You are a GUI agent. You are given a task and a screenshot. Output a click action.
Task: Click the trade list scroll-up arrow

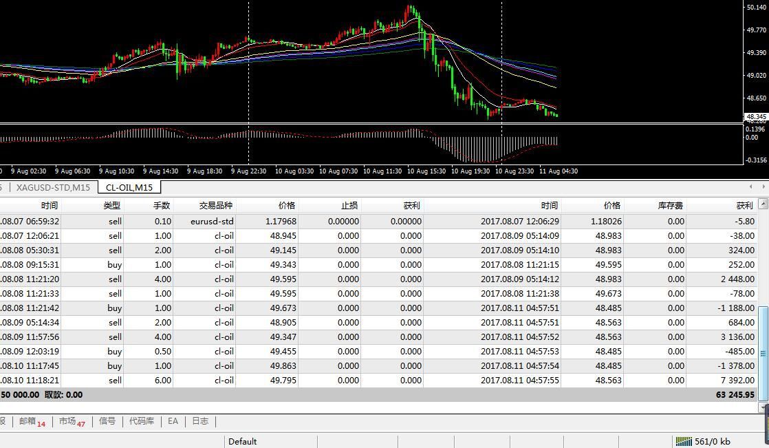coord(763,204)
